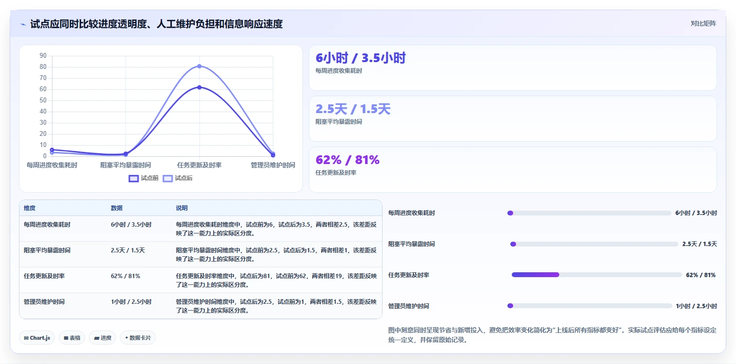Click the lightning icon beside the title
The image size is (736, 364).
tap(23, 24)
